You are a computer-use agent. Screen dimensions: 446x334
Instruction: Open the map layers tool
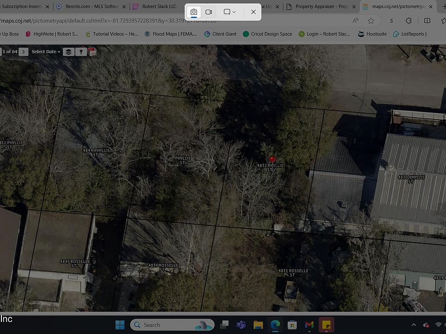69,52
